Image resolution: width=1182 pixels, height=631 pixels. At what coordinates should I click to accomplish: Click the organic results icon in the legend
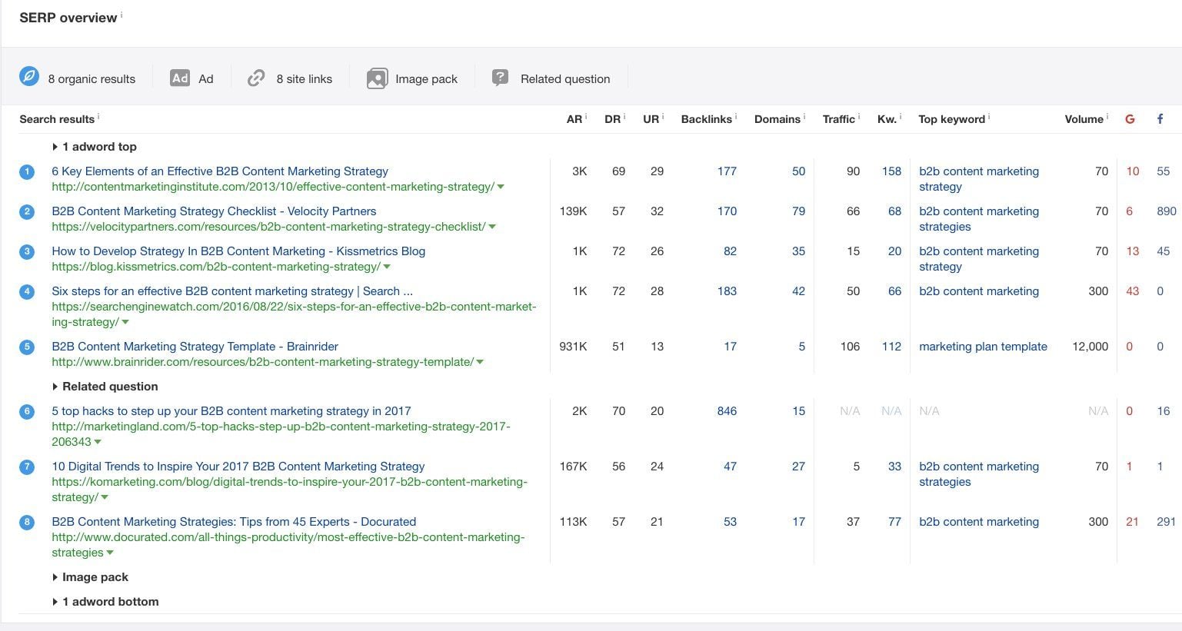point(28,78)
